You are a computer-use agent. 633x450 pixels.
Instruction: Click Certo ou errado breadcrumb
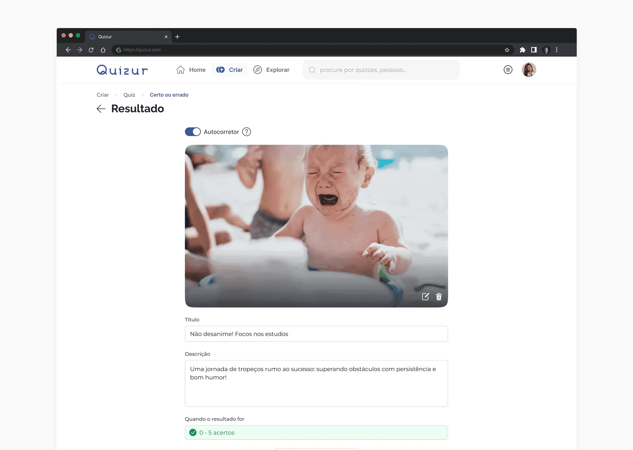click(169, 95)
